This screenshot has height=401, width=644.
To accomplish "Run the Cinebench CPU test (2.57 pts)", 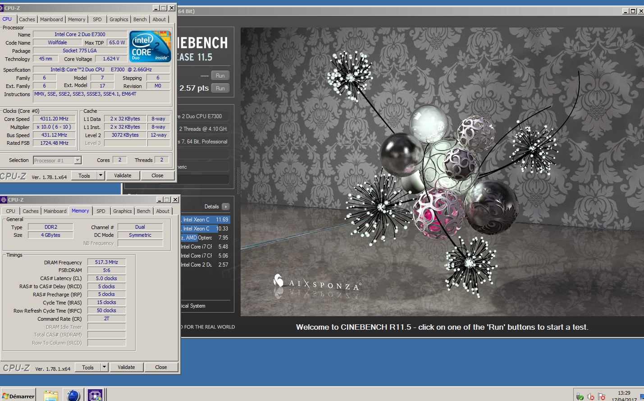I will (x=220, y=88).
